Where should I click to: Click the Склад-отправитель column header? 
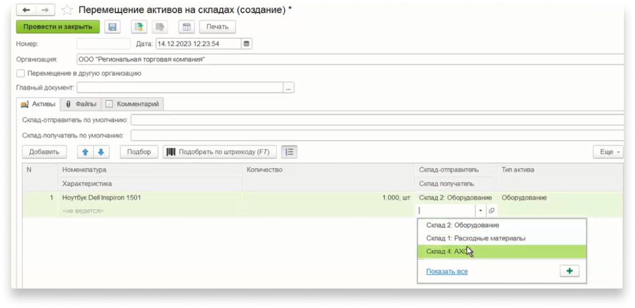click(456, 170)
